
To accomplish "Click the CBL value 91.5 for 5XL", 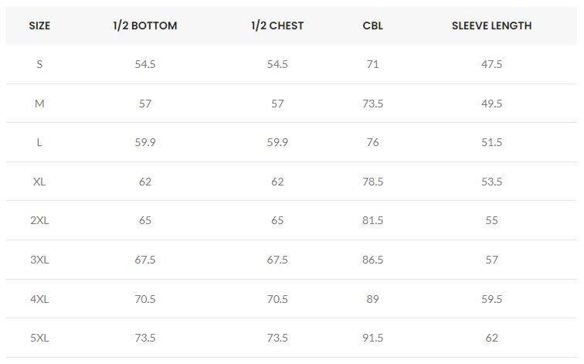I will 372,338.
